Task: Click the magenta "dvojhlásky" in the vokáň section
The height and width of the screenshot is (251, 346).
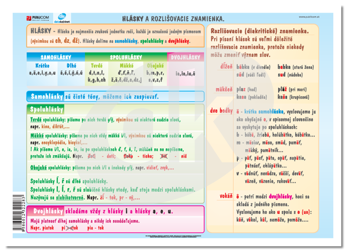Action: point(280,196)
